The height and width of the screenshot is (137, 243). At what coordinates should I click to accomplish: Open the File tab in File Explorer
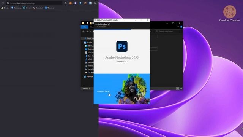coord(85,27)
